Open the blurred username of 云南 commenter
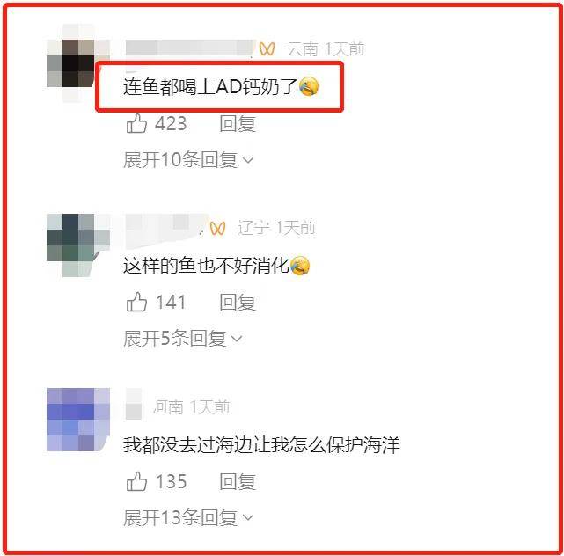Image resolution: width=564 pixels, height=556 pixels. 191,48
